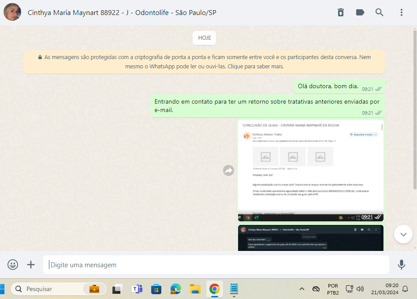
Task: Show hidden system tray icons
Action: [302, 289]
